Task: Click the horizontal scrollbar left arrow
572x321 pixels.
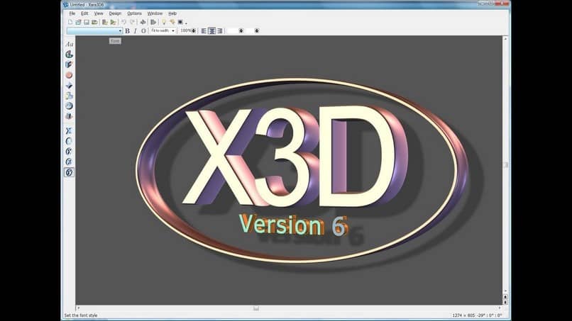Action: tap(78, 308)
